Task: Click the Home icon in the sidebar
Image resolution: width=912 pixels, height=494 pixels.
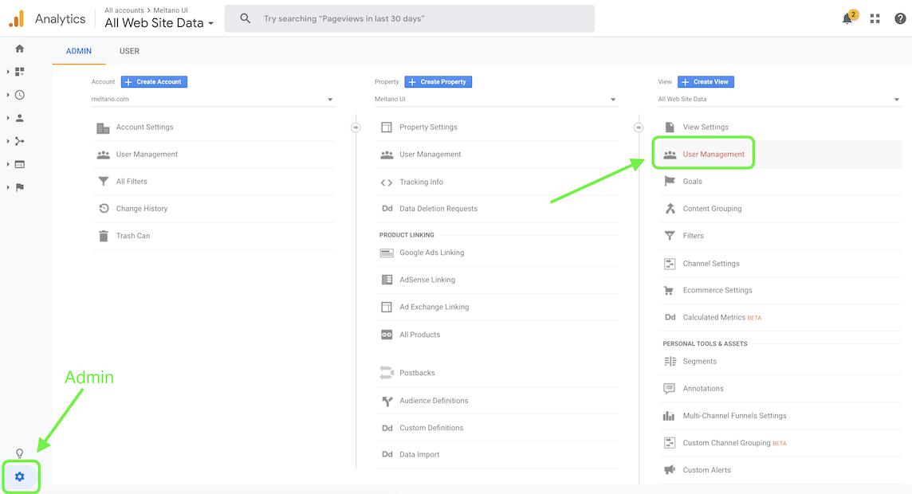Action: point(18,48)
